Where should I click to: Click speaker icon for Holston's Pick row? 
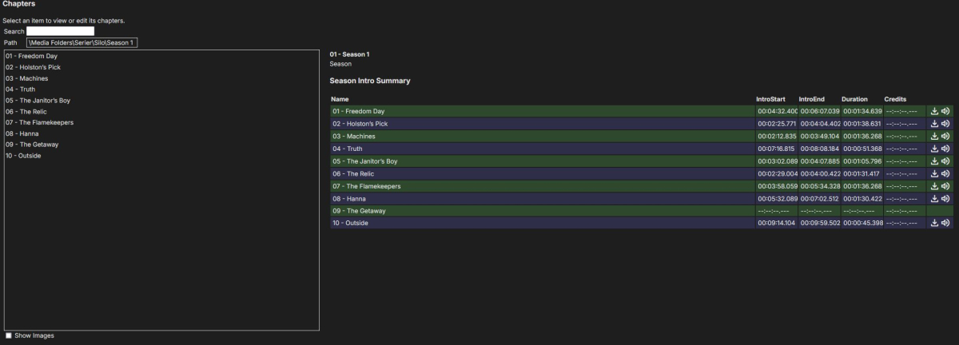[945, 124]
